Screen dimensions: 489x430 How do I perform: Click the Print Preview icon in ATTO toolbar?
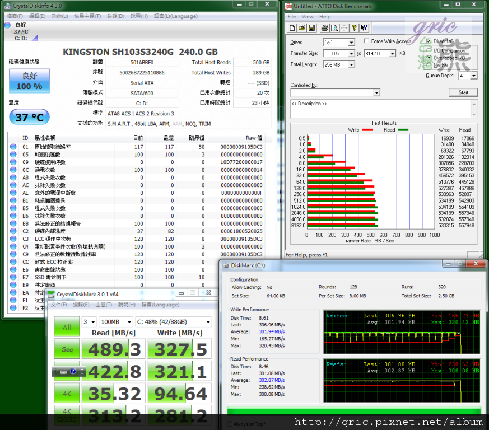334,27
